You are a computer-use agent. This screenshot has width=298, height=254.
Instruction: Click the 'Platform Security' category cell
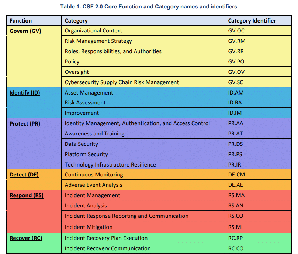point(143,154)
